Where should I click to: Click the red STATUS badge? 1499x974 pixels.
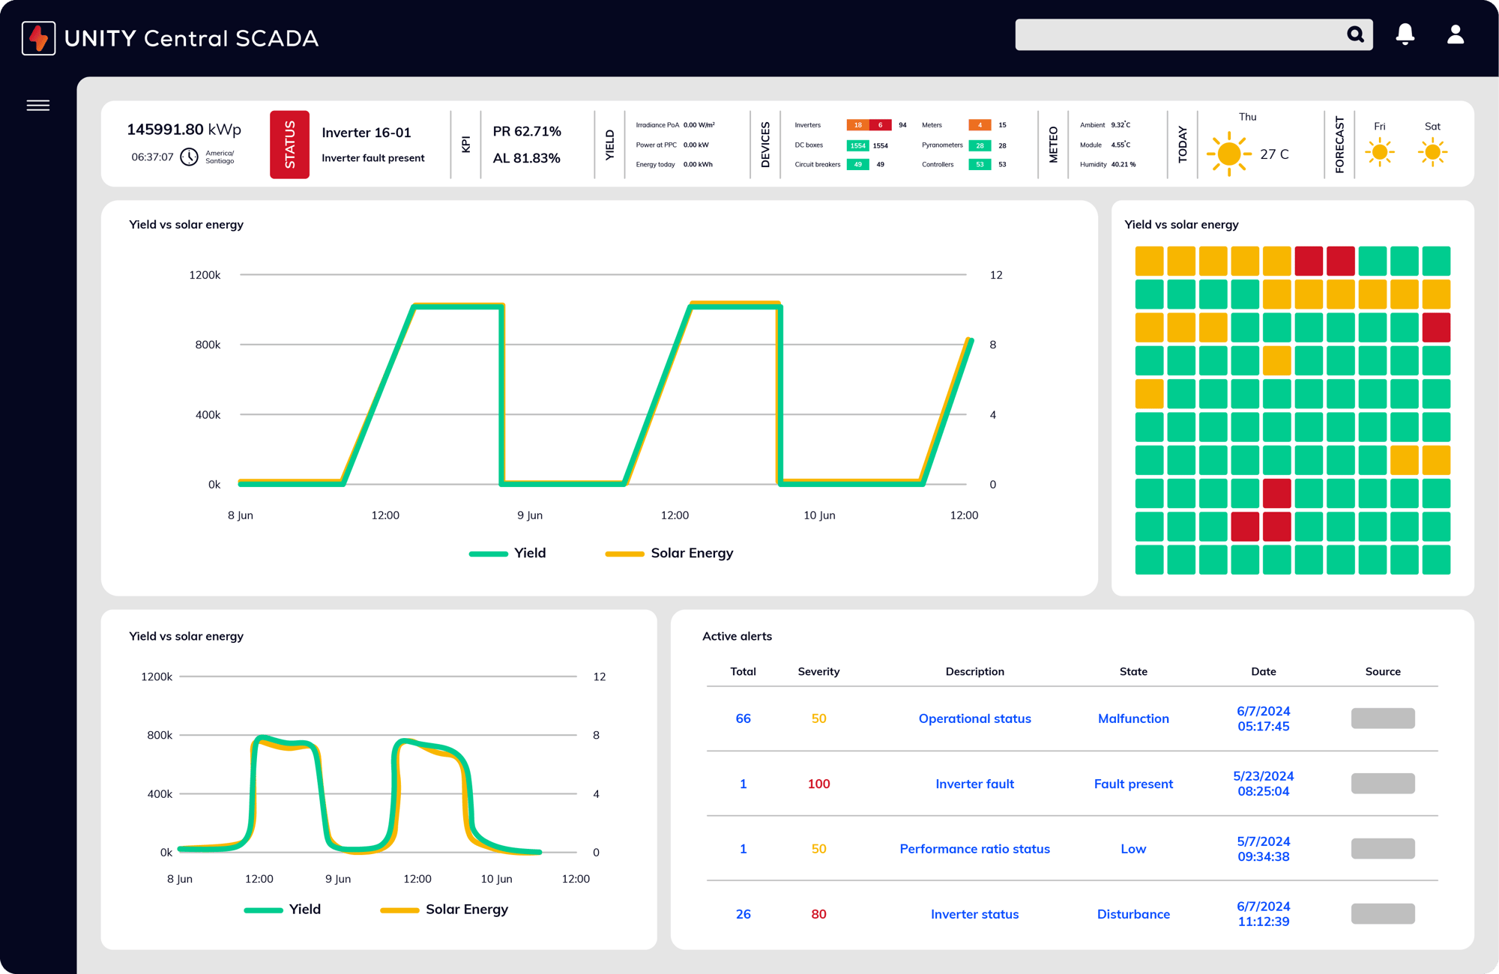[289, 145]
